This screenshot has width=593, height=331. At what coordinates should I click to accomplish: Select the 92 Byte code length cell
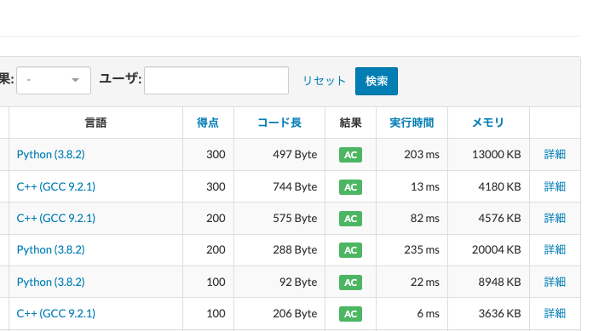coord(279,282)
